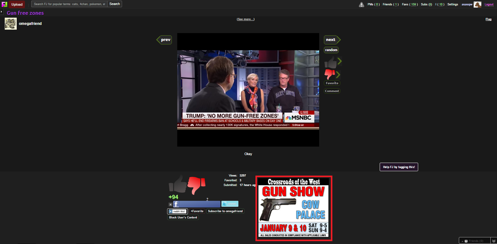Subscribe to omegafriend
The image size is (497, 244).
(225, 211)
